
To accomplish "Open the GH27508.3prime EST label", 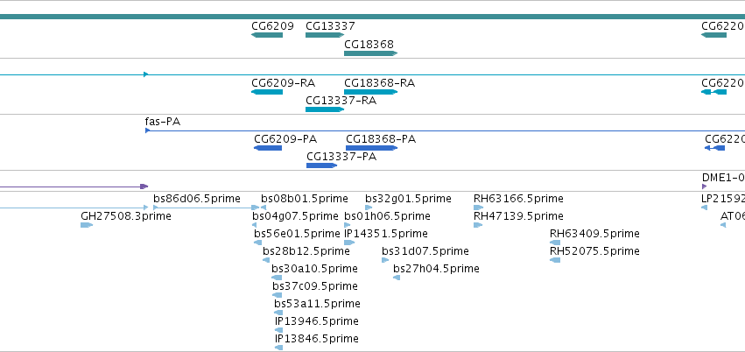I will (x=126, y=216).
